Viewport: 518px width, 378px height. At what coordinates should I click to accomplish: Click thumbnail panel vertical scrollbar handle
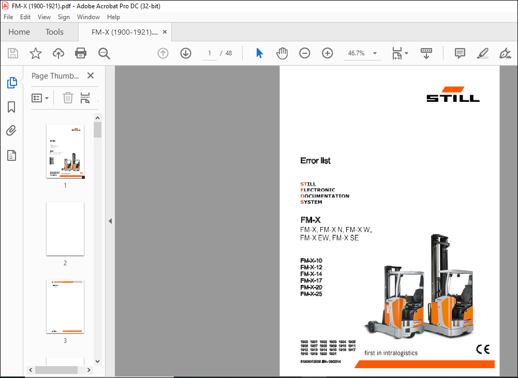[97, 130]
